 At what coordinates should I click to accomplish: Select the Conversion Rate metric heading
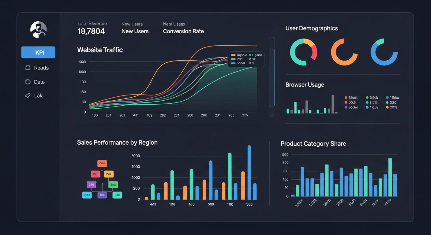pos(183,31)
